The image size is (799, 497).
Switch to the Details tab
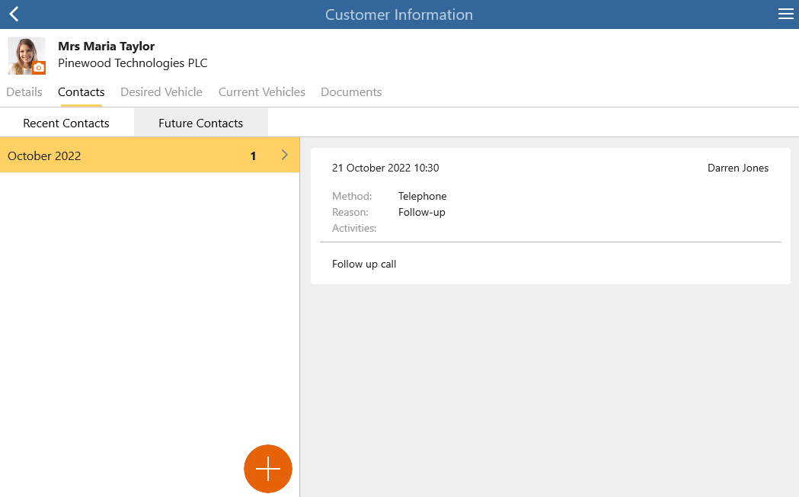click(24, 91)
